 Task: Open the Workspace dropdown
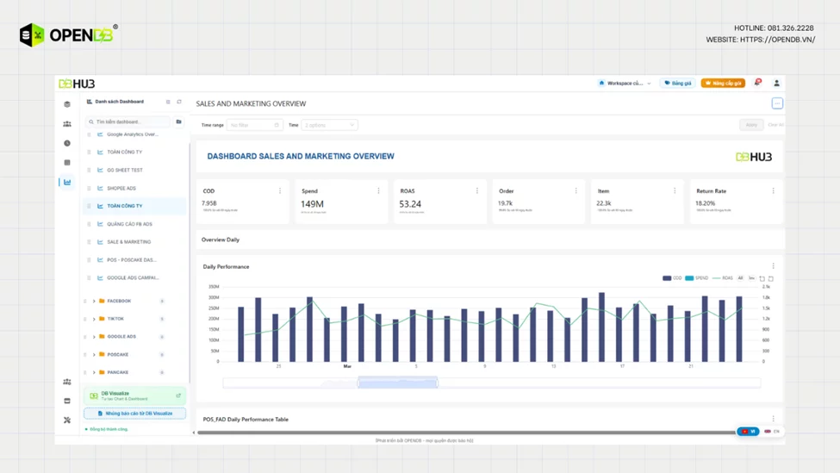[624, 83]
